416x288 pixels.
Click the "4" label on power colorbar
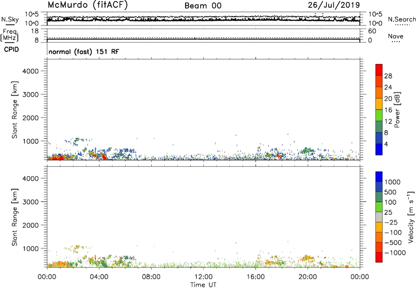click(x=386, y=144)
